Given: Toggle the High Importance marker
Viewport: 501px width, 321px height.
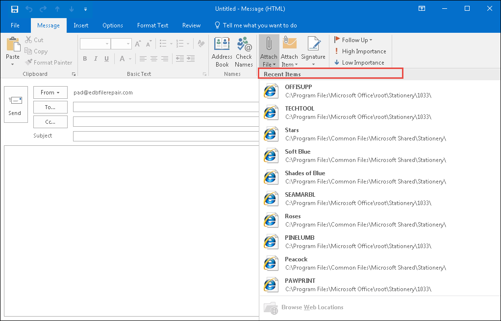Looking at the screenshot, I should pos(360,51).
